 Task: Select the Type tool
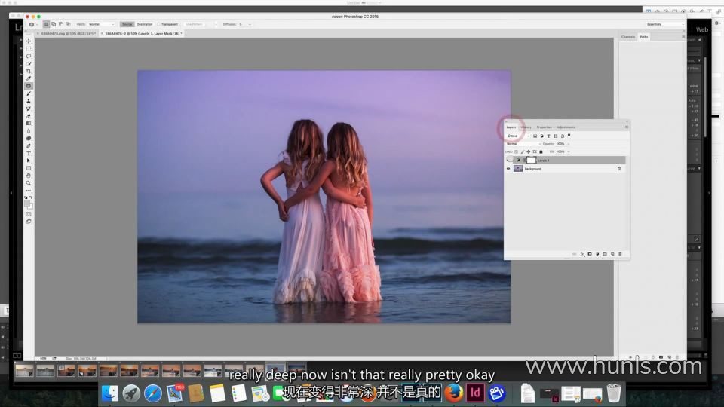click(29, 153)
